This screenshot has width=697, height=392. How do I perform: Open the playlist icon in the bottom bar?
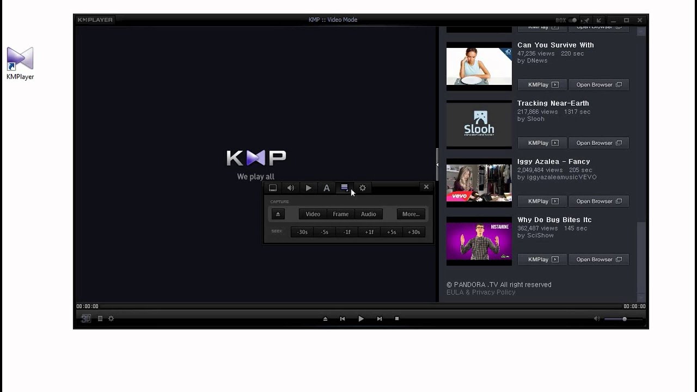pyautogui.click(x=100, y=318)
